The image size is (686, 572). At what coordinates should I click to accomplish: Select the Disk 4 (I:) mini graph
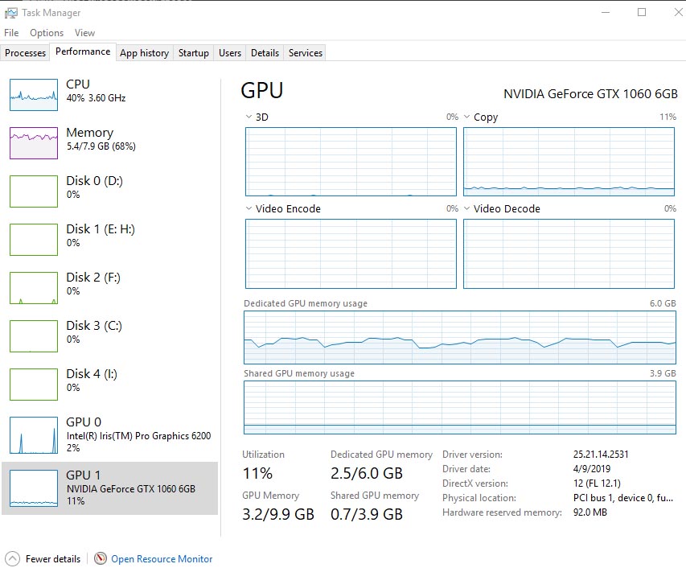pyautogui.click(x=34, y=385)
